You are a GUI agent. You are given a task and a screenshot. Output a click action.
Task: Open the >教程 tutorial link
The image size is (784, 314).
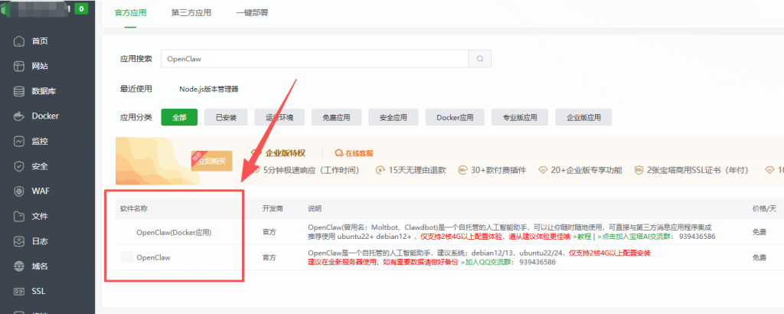pos(583,236)
